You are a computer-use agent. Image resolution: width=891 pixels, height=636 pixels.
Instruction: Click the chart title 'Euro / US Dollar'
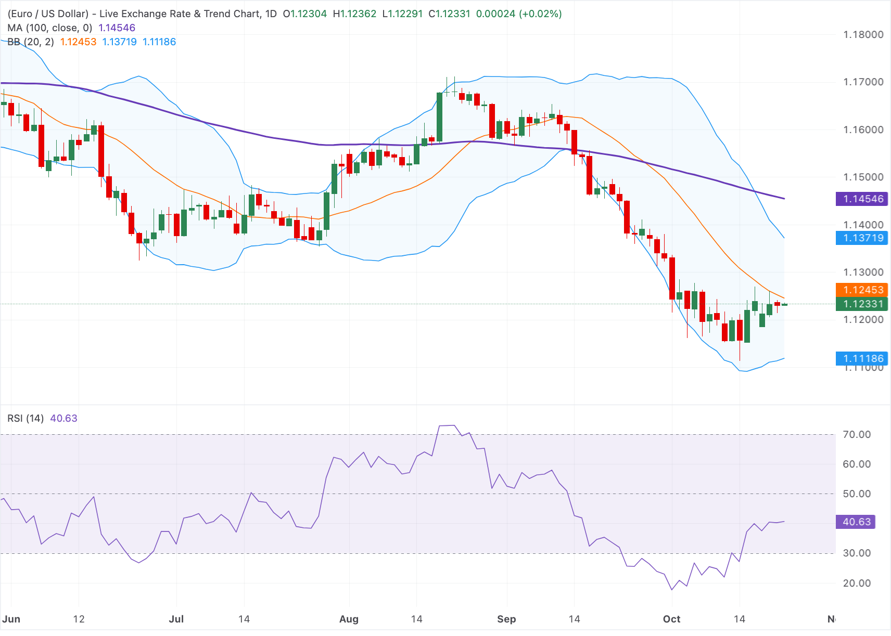(48, 14)
